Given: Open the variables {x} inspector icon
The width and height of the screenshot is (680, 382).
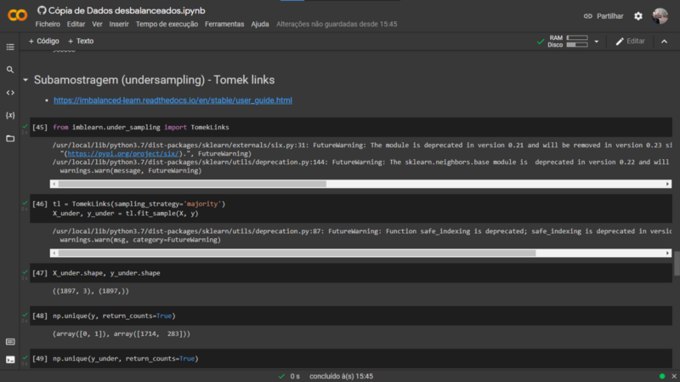Looking at the screenshot, I should pyautogui.click(x=10, y=116).
